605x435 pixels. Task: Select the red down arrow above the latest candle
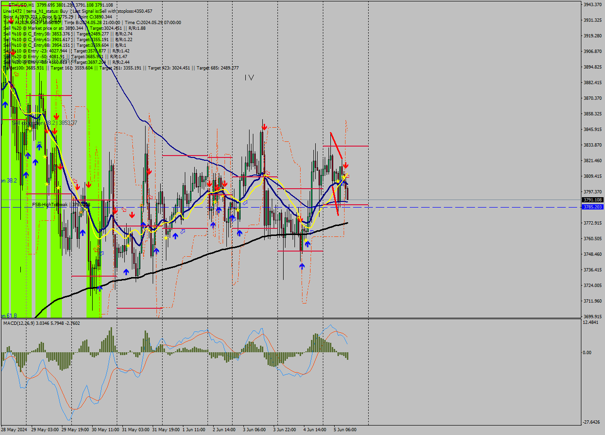pos(345,166)
